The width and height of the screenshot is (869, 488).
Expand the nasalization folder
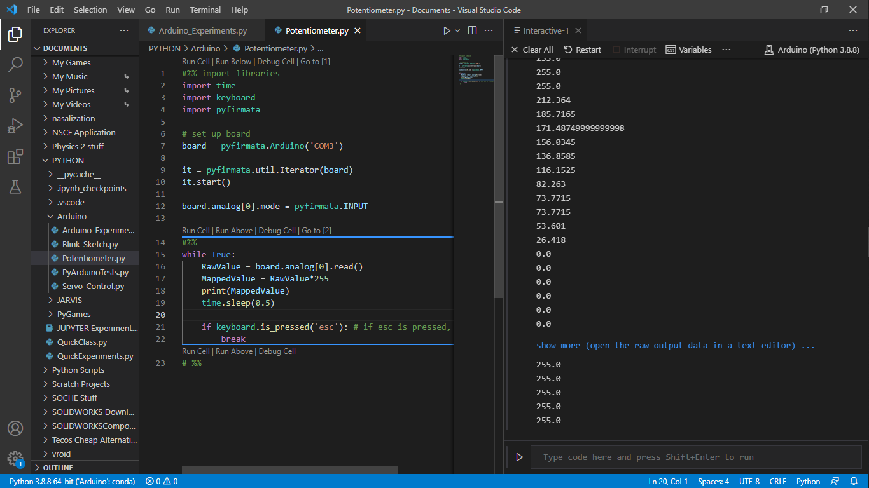(x=73, y=118)
